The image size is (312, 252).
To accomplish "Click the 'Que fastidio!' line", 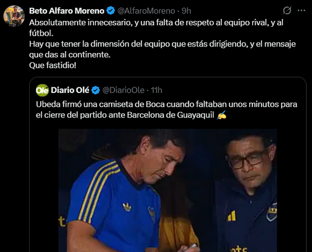I will coord(53,65).
